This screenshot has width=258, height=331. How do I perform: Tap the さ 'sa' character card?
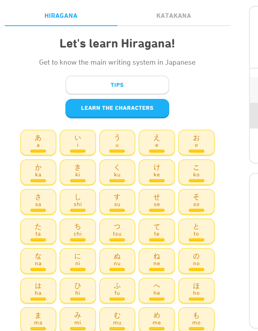click(x=38, y=202)
